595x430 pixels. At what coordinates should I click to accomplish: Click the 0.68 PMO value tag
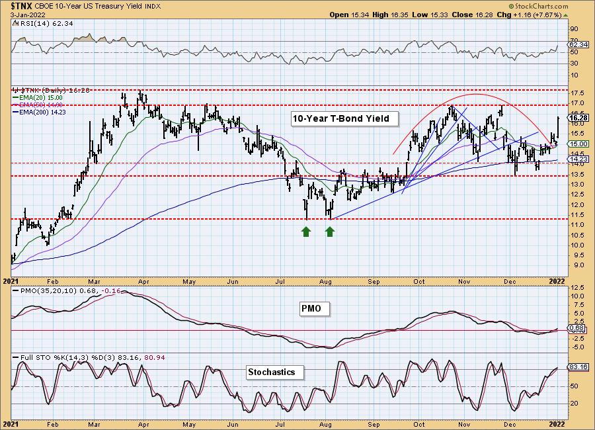coord(578,328)
